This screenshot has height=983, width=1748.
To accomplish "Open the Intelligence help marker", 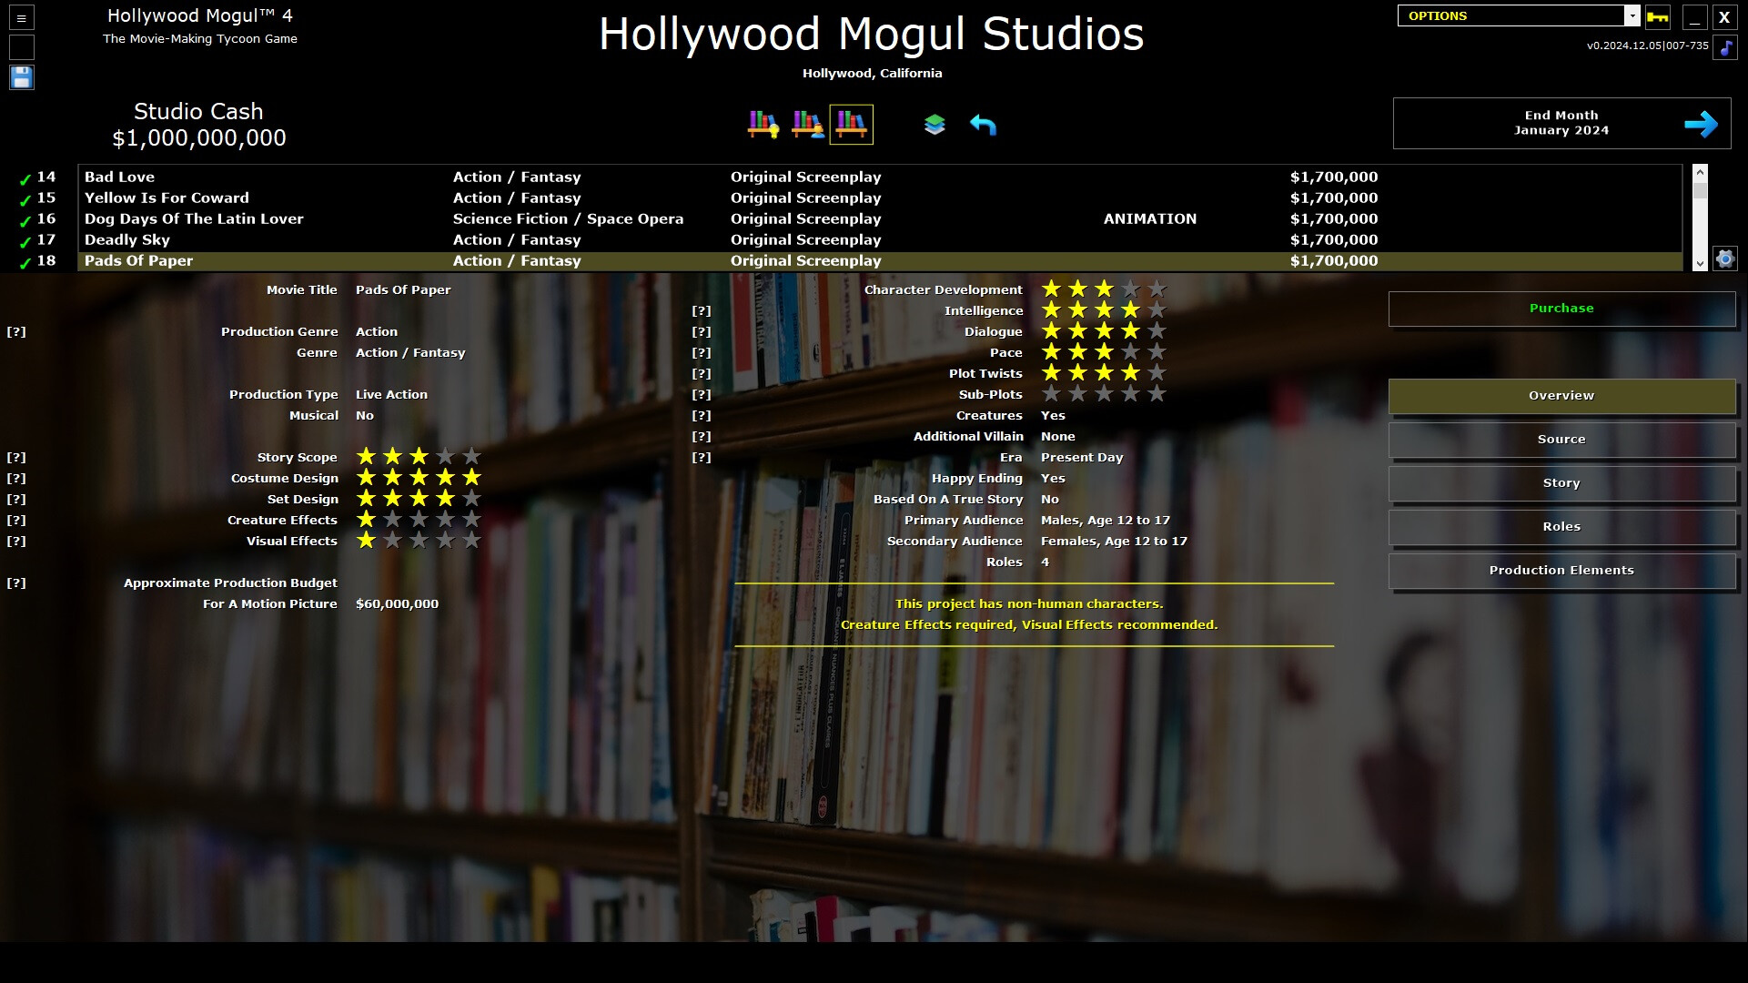I will (x=702, y=310).
